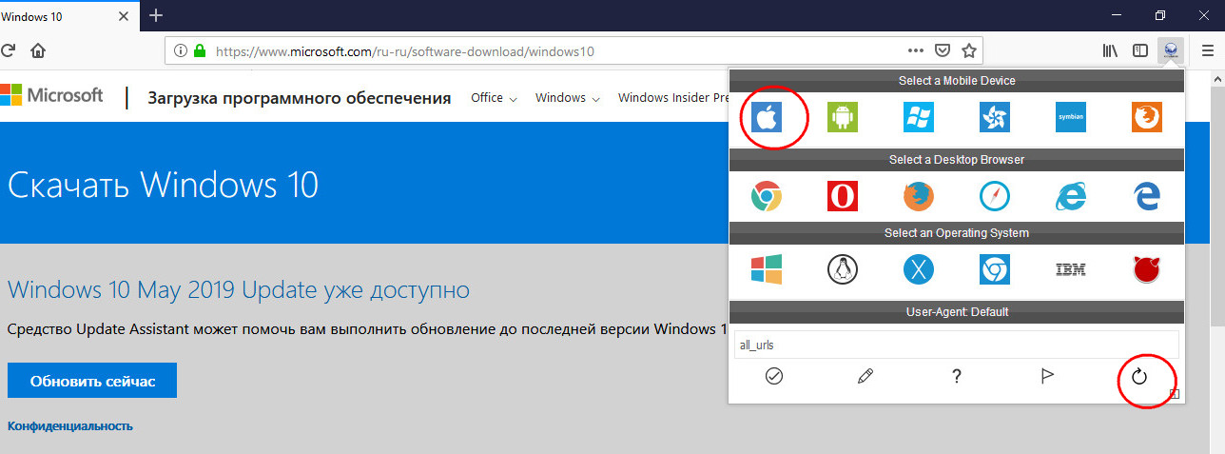Screen dimensions: 1225x454
Task: Select the Symbian mobile device icon
Action: [x=1071, y=117]
